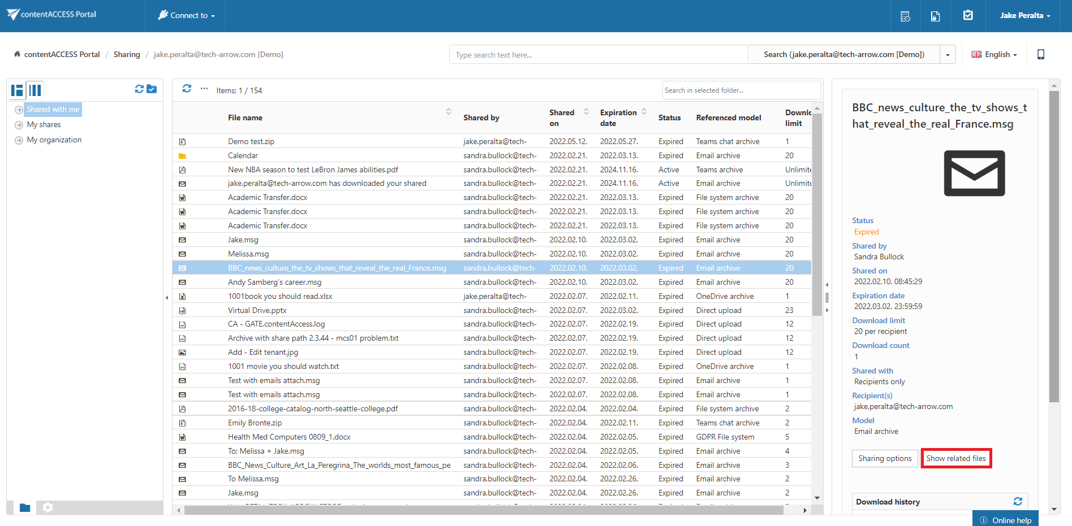Screen dimensions: 1072x526
Task: Click the Show related files button
Action: pyautogui.click(x=955, y=458)
